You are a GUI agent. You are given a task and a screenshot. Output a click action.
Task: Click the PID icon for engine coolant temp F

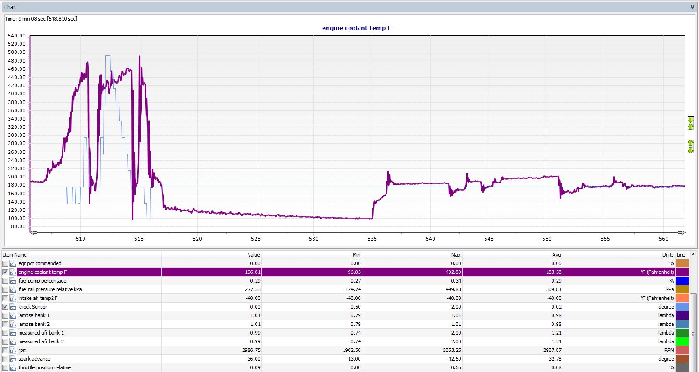pos(13,272)
